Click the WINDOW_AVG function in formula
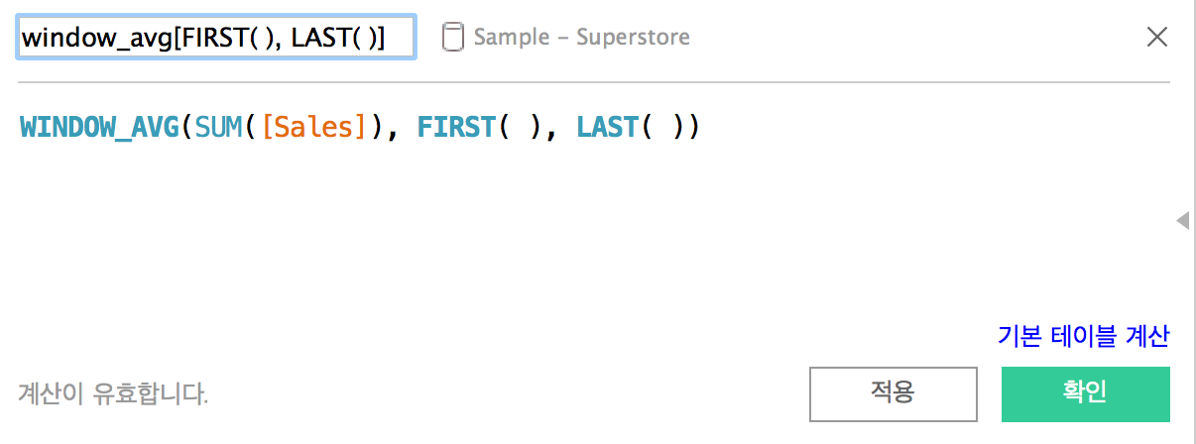The image size is (1196, 444). pyautogui.click(x=99, y=128)
